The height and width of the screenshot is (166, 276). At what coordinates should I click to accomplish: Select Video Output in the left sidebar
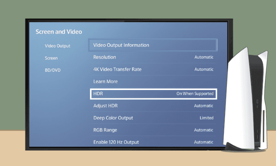57,46
